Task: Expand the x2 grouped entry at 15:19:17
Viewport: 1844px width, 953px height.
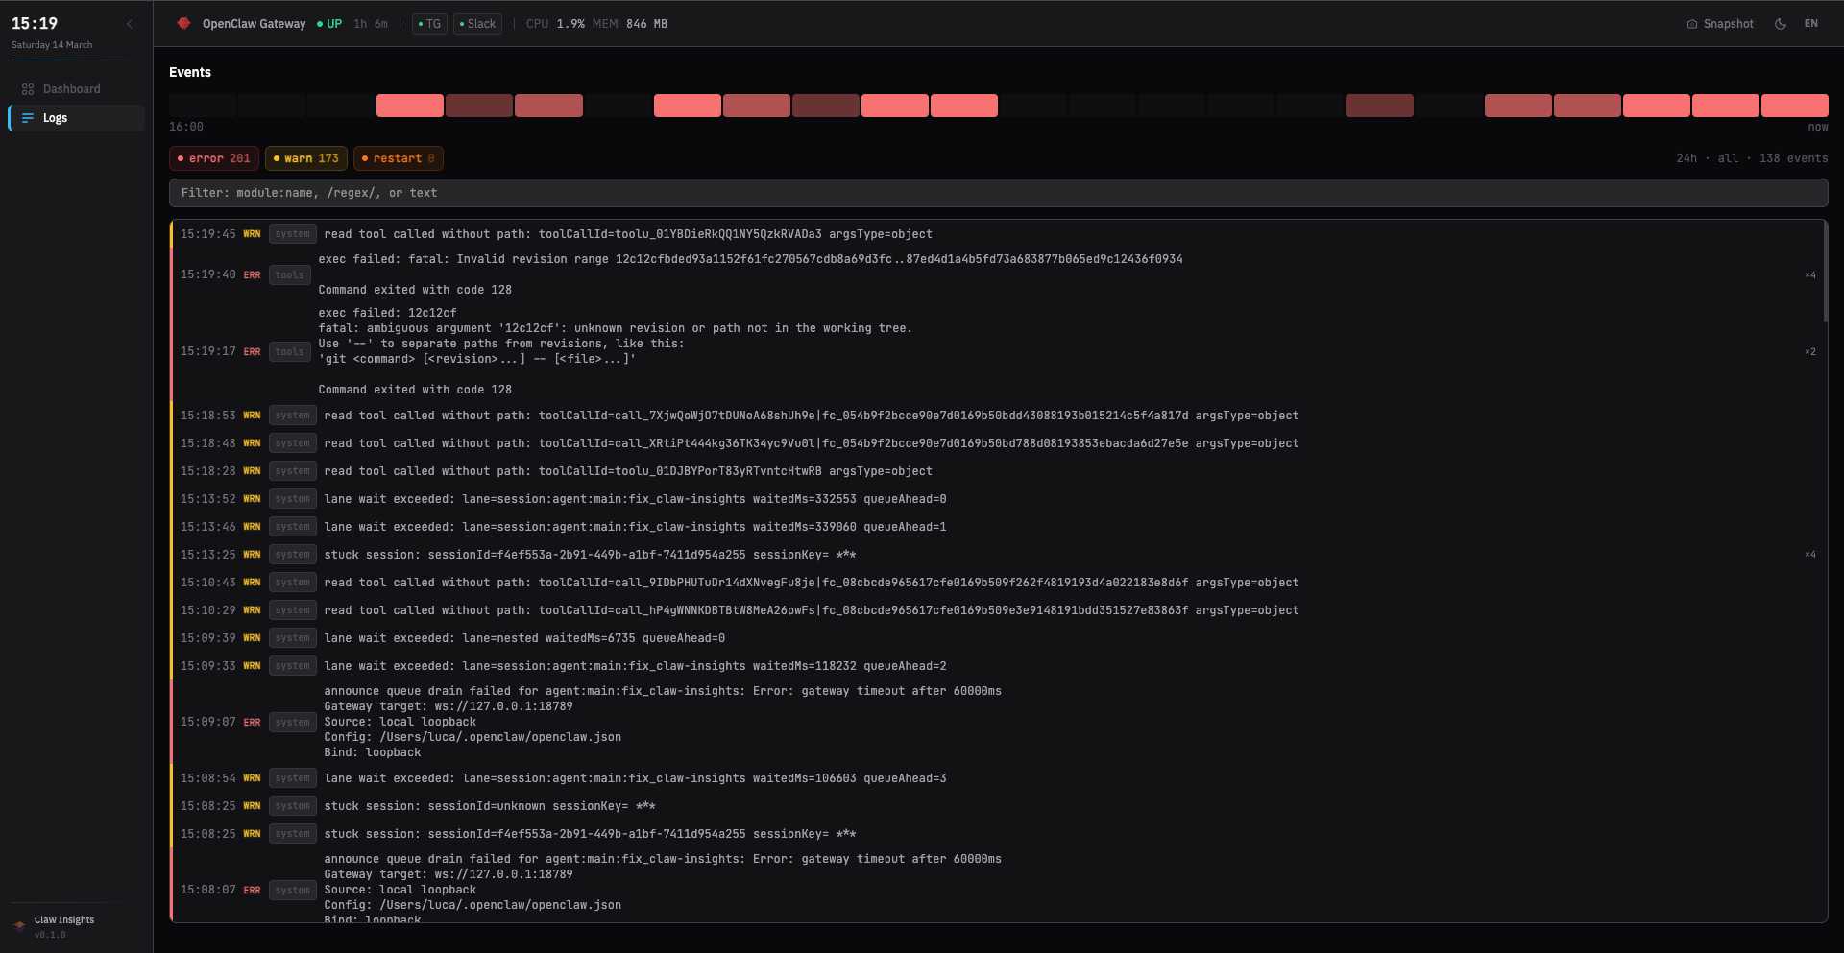Action: [1809, 352]
